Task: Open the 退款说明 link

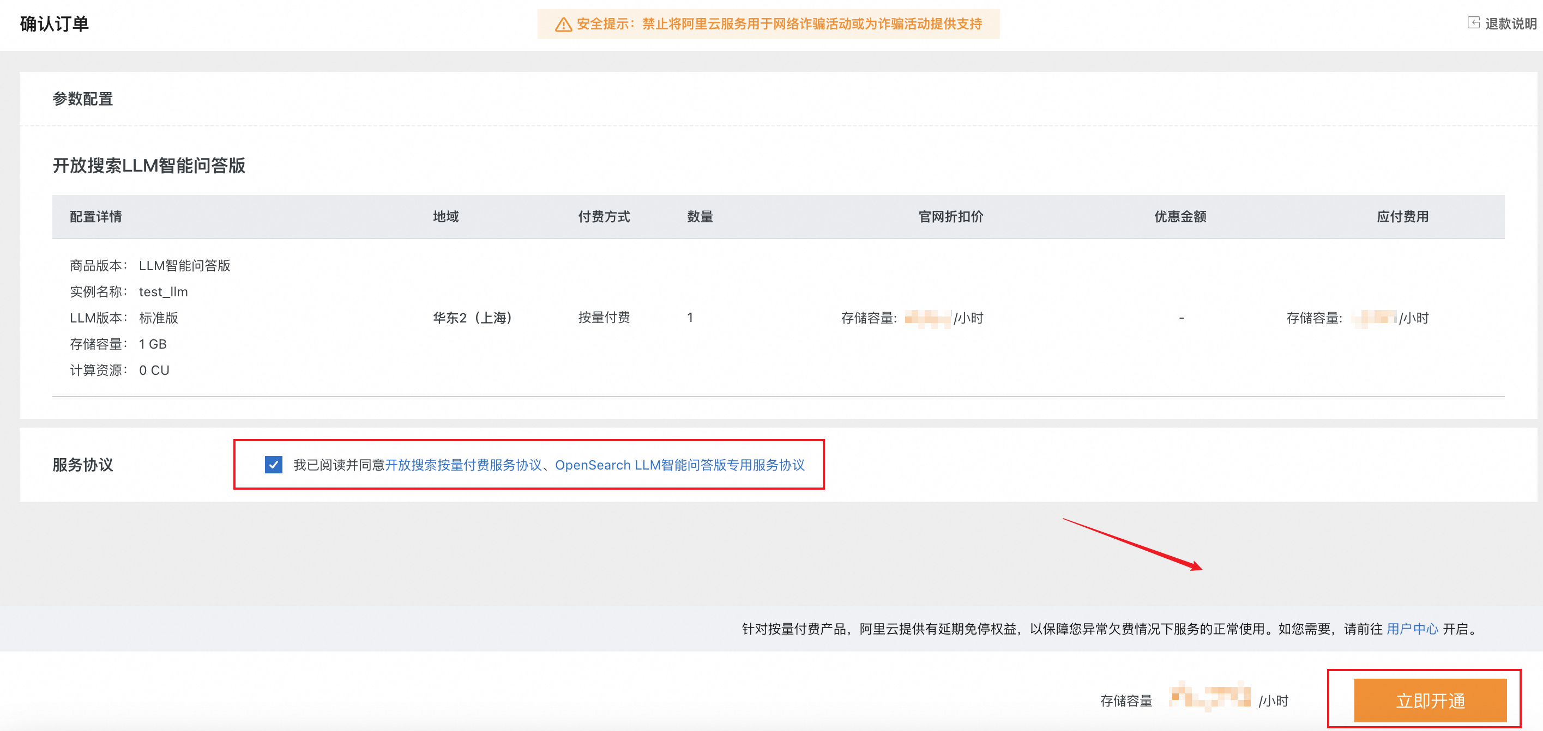Action: coord(1510,23)
